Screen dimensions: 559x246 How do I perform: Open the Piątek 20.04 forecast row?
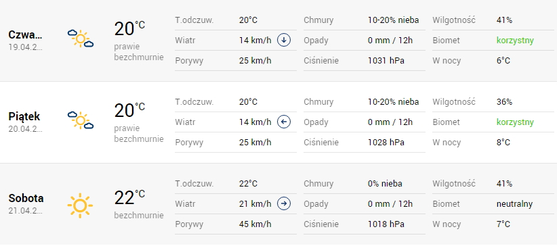coord(279,122)
